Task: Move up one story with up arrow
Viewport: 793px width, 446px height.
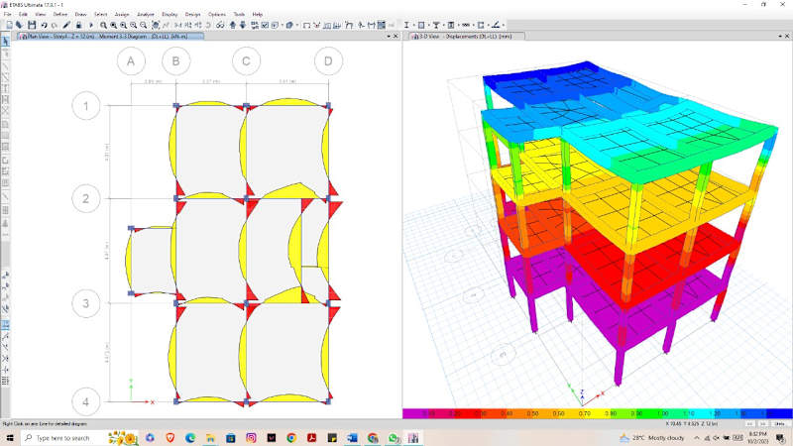Action: tap(232, 25)
